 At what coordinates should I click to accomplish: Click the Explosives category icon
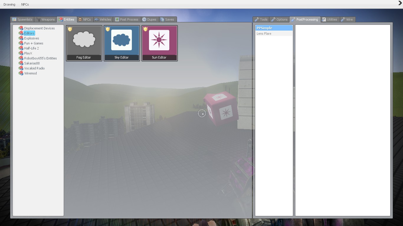pyautogui.click(x=21, y=38)
